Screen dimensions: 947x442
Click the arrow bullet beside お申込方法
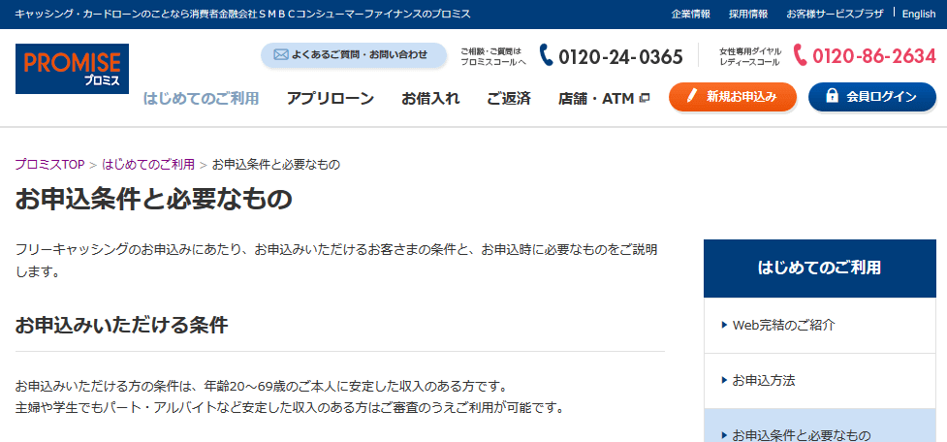tap(725, 380)
